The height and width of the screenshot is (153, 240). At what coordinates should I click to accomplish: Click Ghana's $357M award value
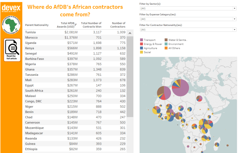[x=72, y=70]
